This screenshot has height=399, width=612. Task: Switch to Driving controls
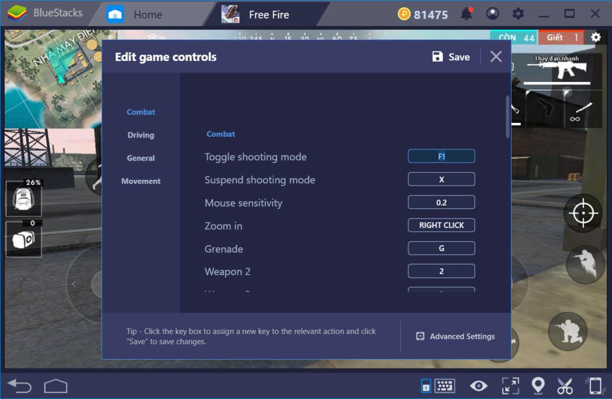click(x=141, y=135)
